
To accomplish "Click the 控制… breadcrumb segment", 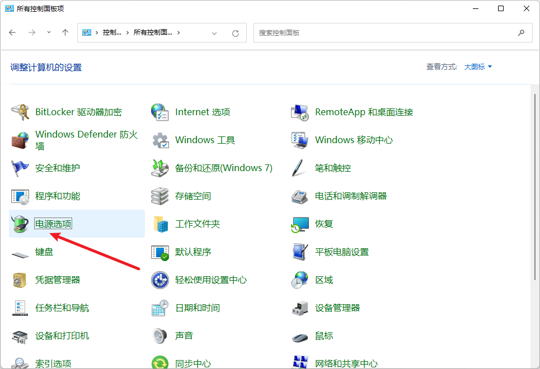I will coord(112,32).
